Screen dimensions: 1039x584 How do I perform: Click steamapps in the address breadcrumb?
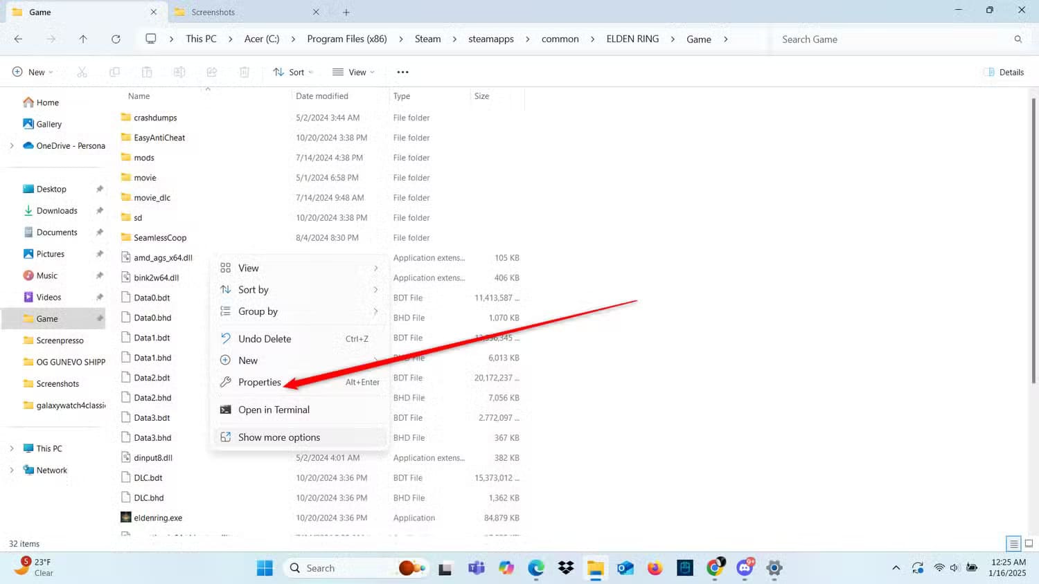[491, 39]
